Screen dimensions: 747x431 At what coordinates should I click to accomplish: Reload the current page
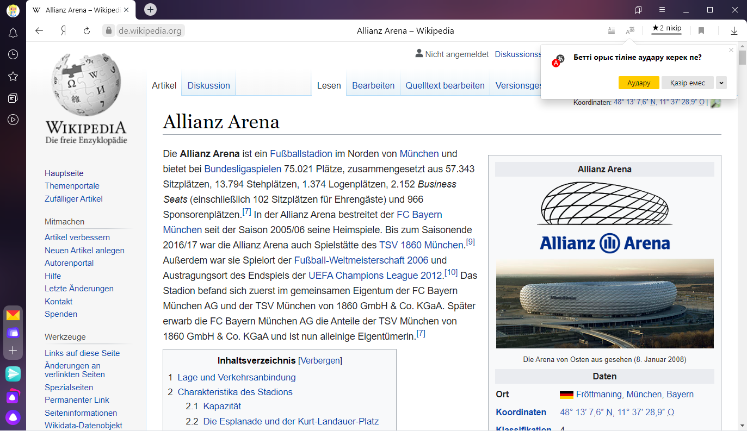click(x=87, y=31)
